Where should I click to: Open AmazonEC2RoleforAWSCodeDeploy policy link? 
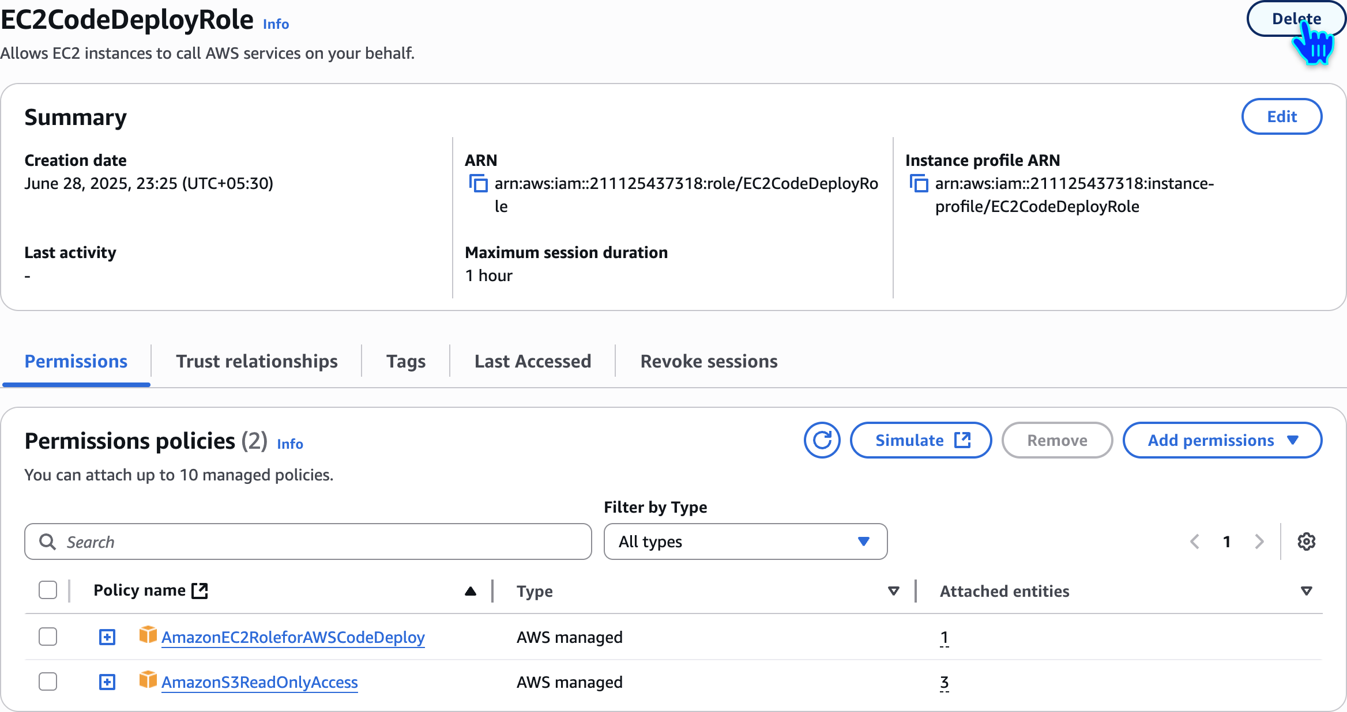pos(293,637)
